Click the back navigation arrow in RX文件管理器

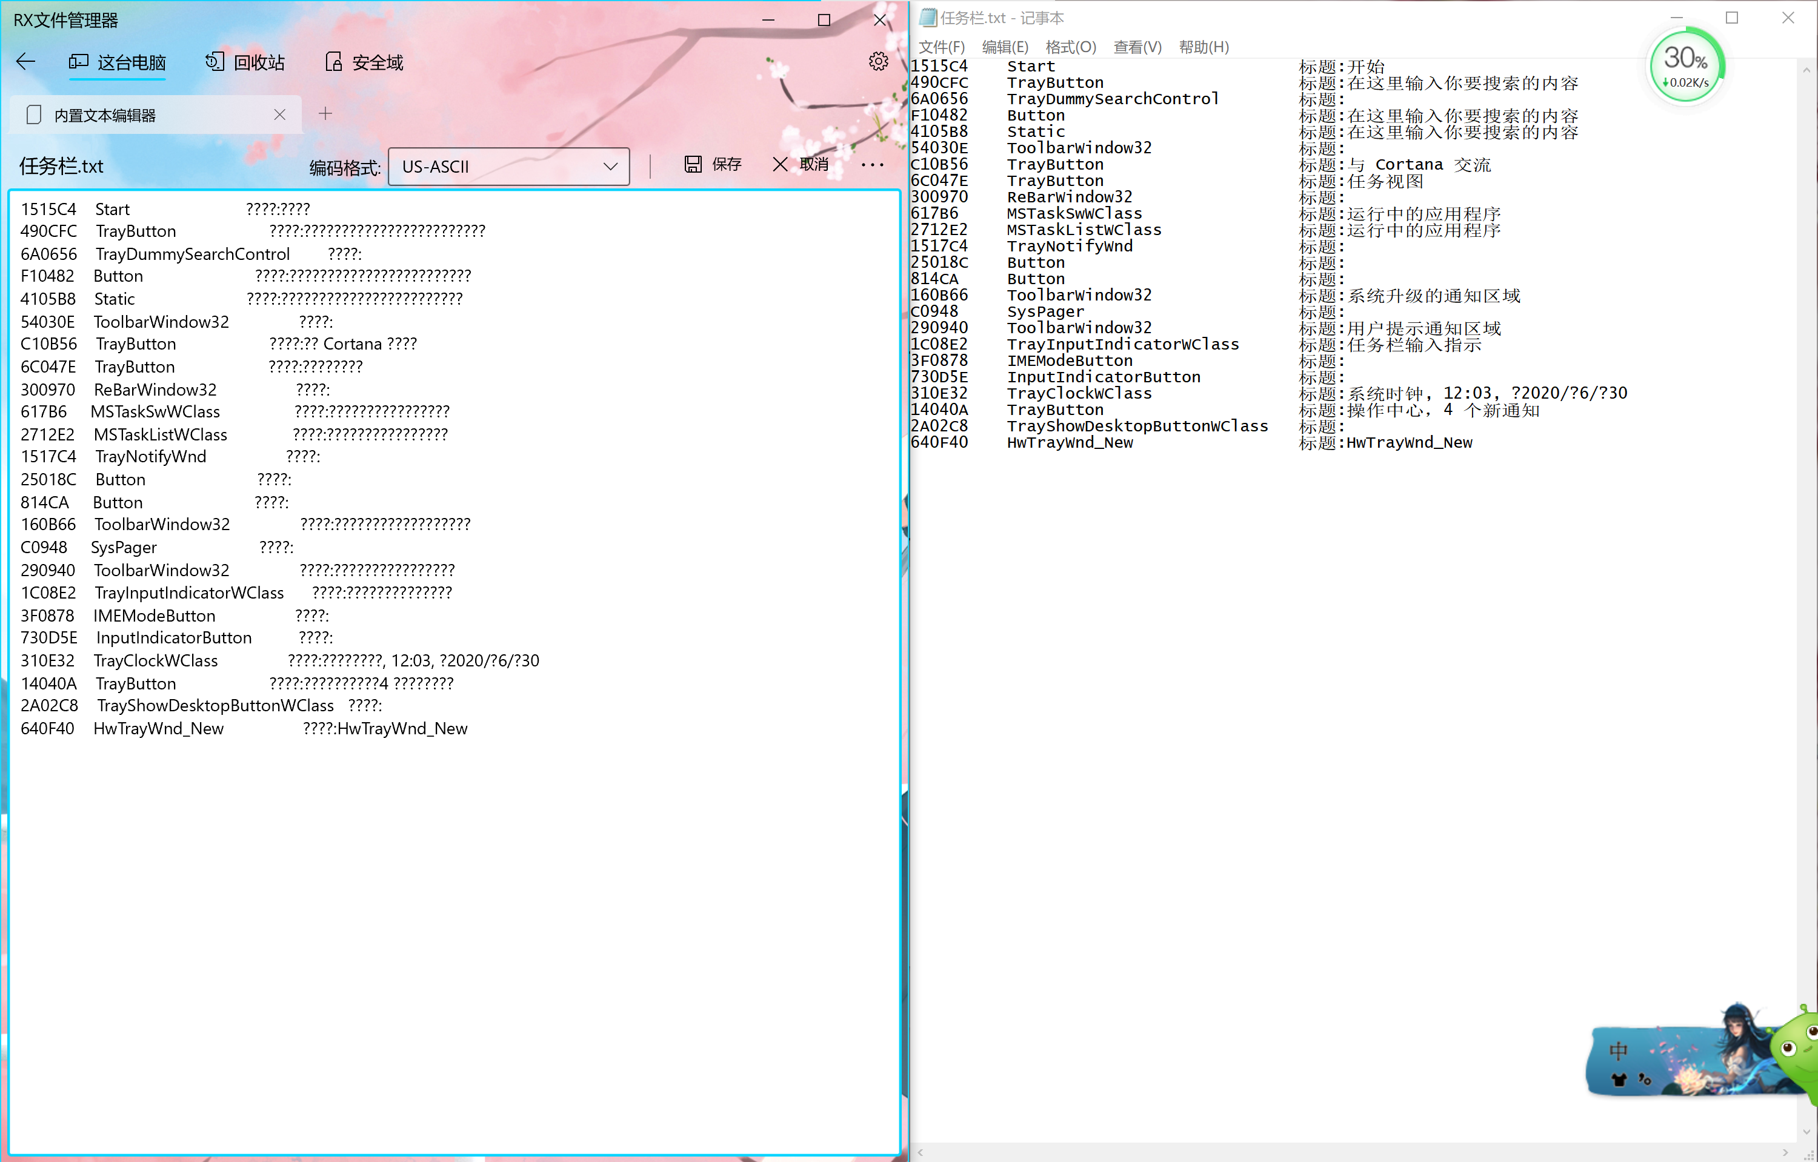[x=25, y=62]
